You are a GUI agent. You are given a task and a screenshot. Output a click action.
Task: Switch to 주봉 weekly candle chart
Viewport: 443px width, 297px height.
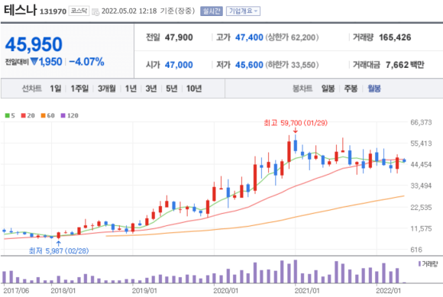tap(351, 89)
